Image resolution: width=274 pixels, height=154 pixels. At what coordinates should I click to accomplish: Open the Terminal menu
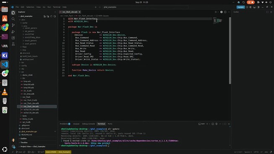point(57,7)
